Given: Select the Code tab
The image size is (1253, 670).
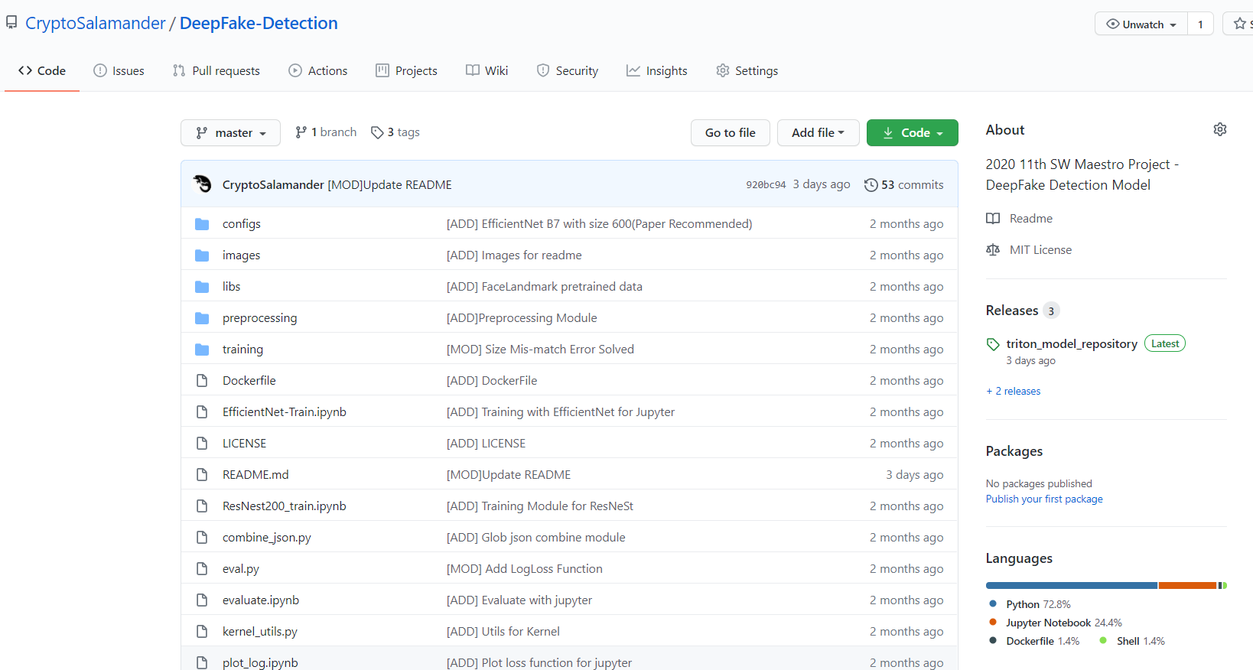Looking at the screenshot, I should point(42,70).
